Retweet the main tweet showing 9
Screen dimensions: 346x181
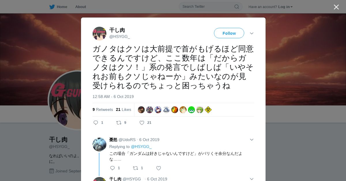click(x=119, y=123)
